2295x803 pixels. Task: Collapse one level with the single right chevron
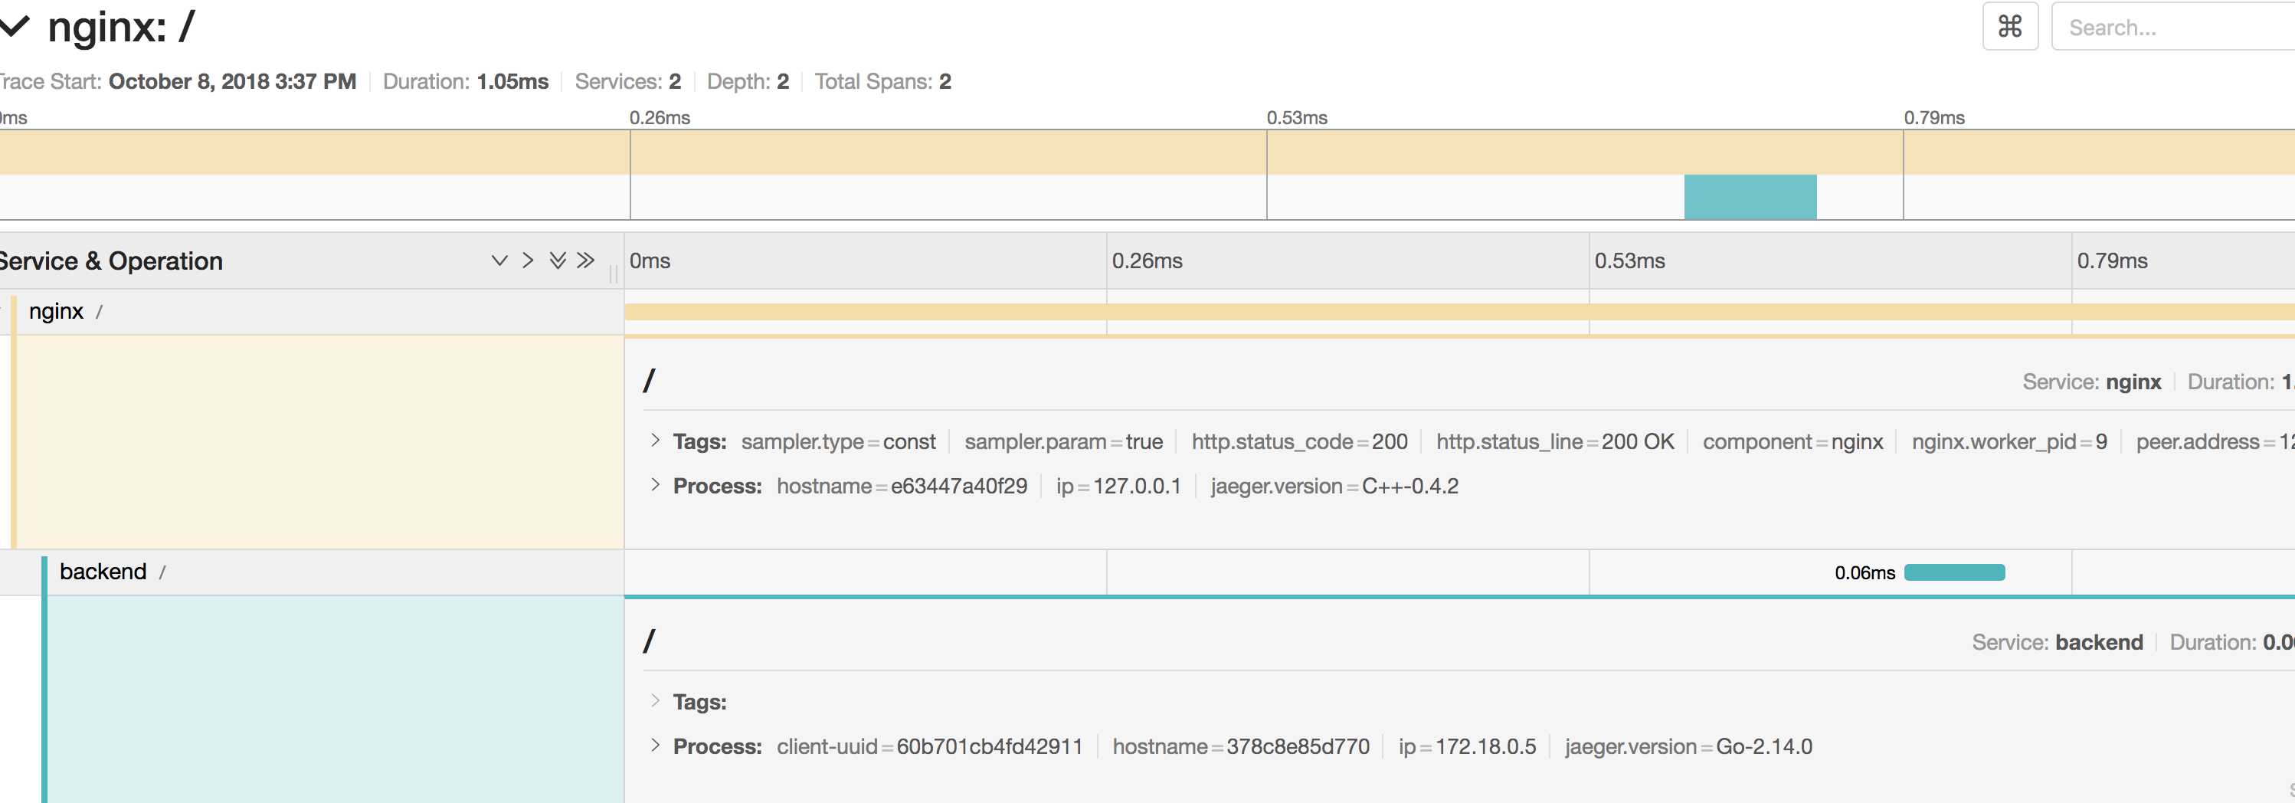point(529,261)
